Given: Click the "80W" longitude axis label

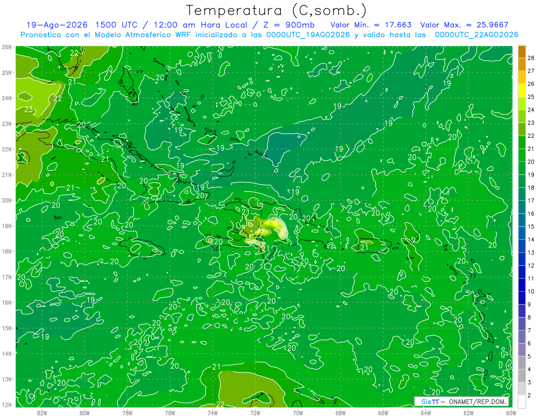Looking at the screenshot, I should coord(85,412).
